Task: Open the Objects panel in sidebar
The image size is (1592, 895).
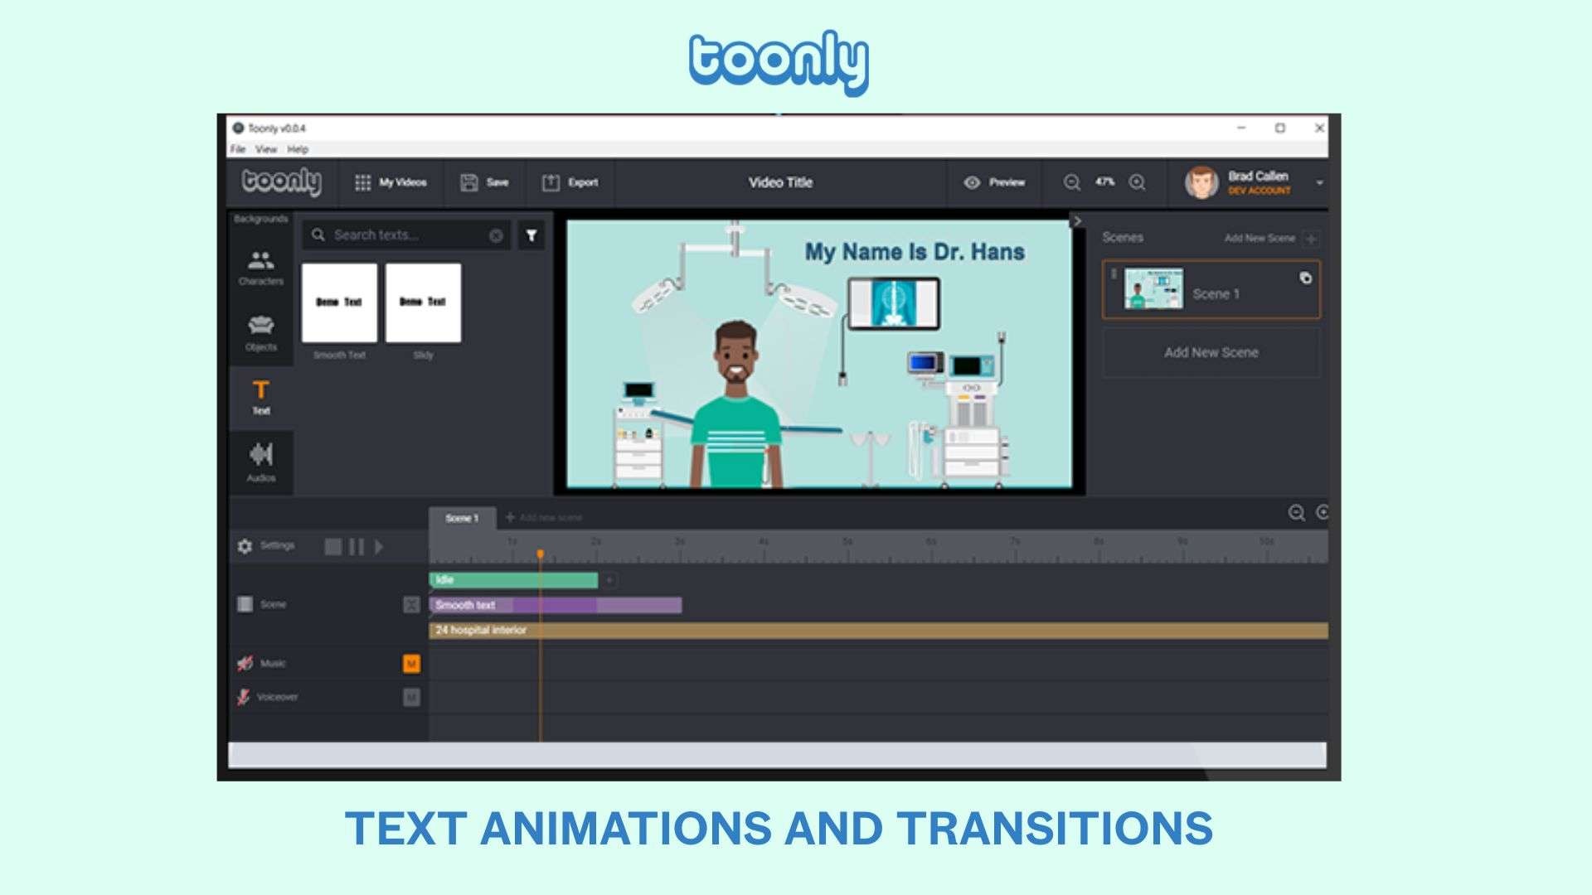Action: point(260,332)
